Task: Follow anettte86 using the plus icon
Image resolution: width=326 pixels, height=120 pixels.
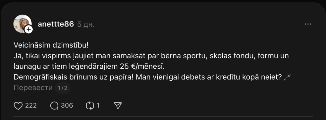Action: tap(29, 29)
